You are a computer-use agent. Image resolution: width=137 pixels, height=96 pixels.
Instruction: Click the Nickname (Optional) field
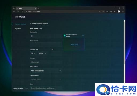click(x=46, y=62)
